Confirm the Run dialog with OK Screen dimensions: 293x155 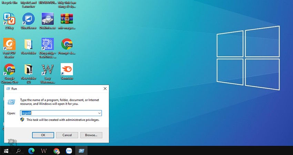[43, 135]
